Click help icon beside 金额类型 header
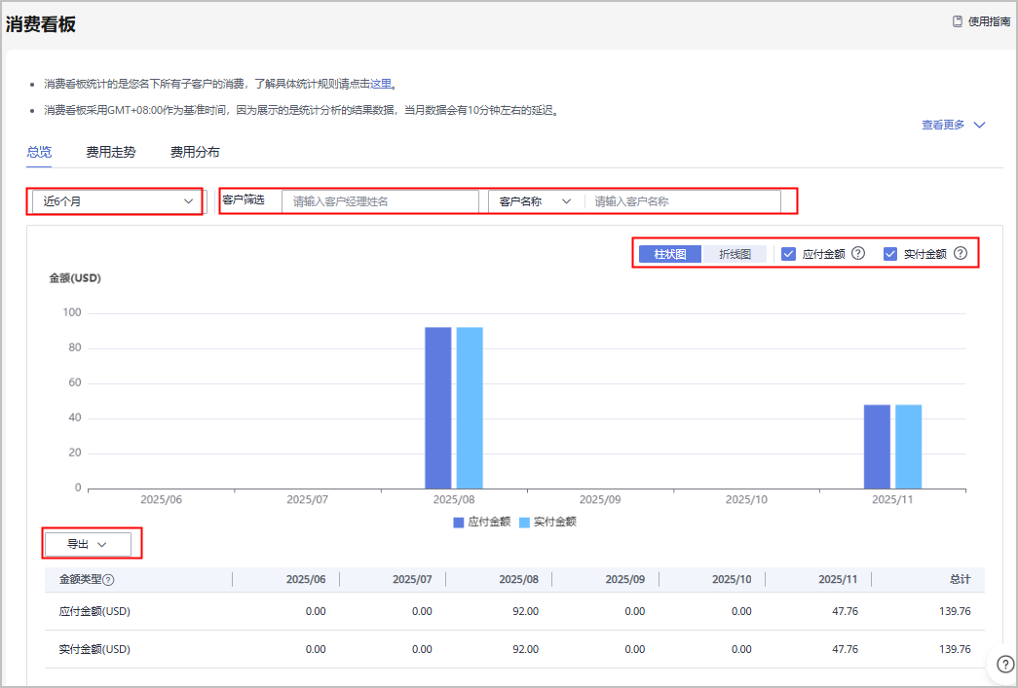The image size is (1018, 688). pyautogui.click(x=109, y=580)
